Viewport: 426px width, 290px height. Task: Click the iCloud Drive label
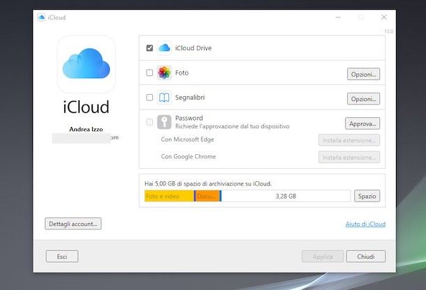pos(193,48)
